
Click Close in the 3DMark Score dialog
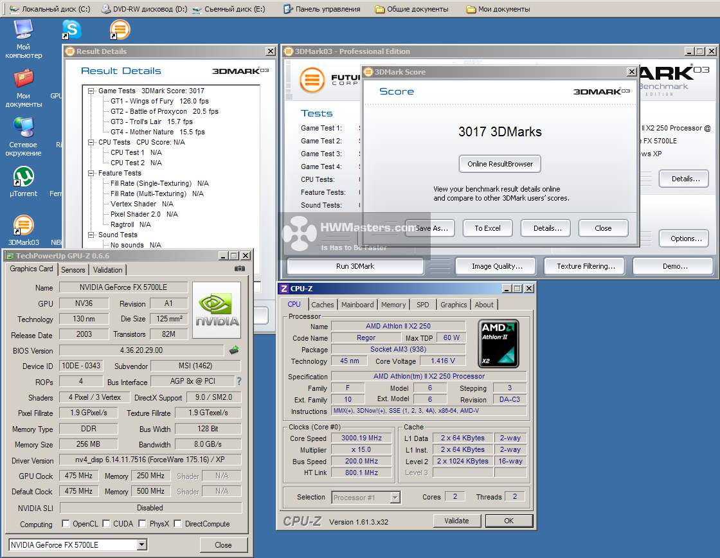pyautogui.click(x=604, y=228)
